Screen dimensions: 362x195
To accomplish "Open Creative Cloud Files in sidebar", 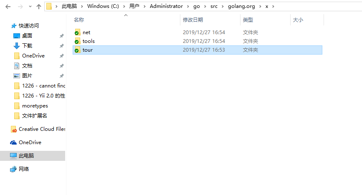I will pos(42,129).
